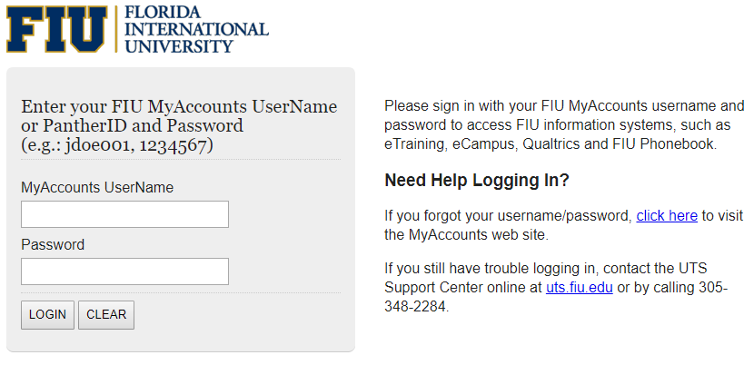This screenshot has height=365, width=754.
Task: Click the "eTraining, eCampus, Qualtrics" text line
Action: click(551, 143)
